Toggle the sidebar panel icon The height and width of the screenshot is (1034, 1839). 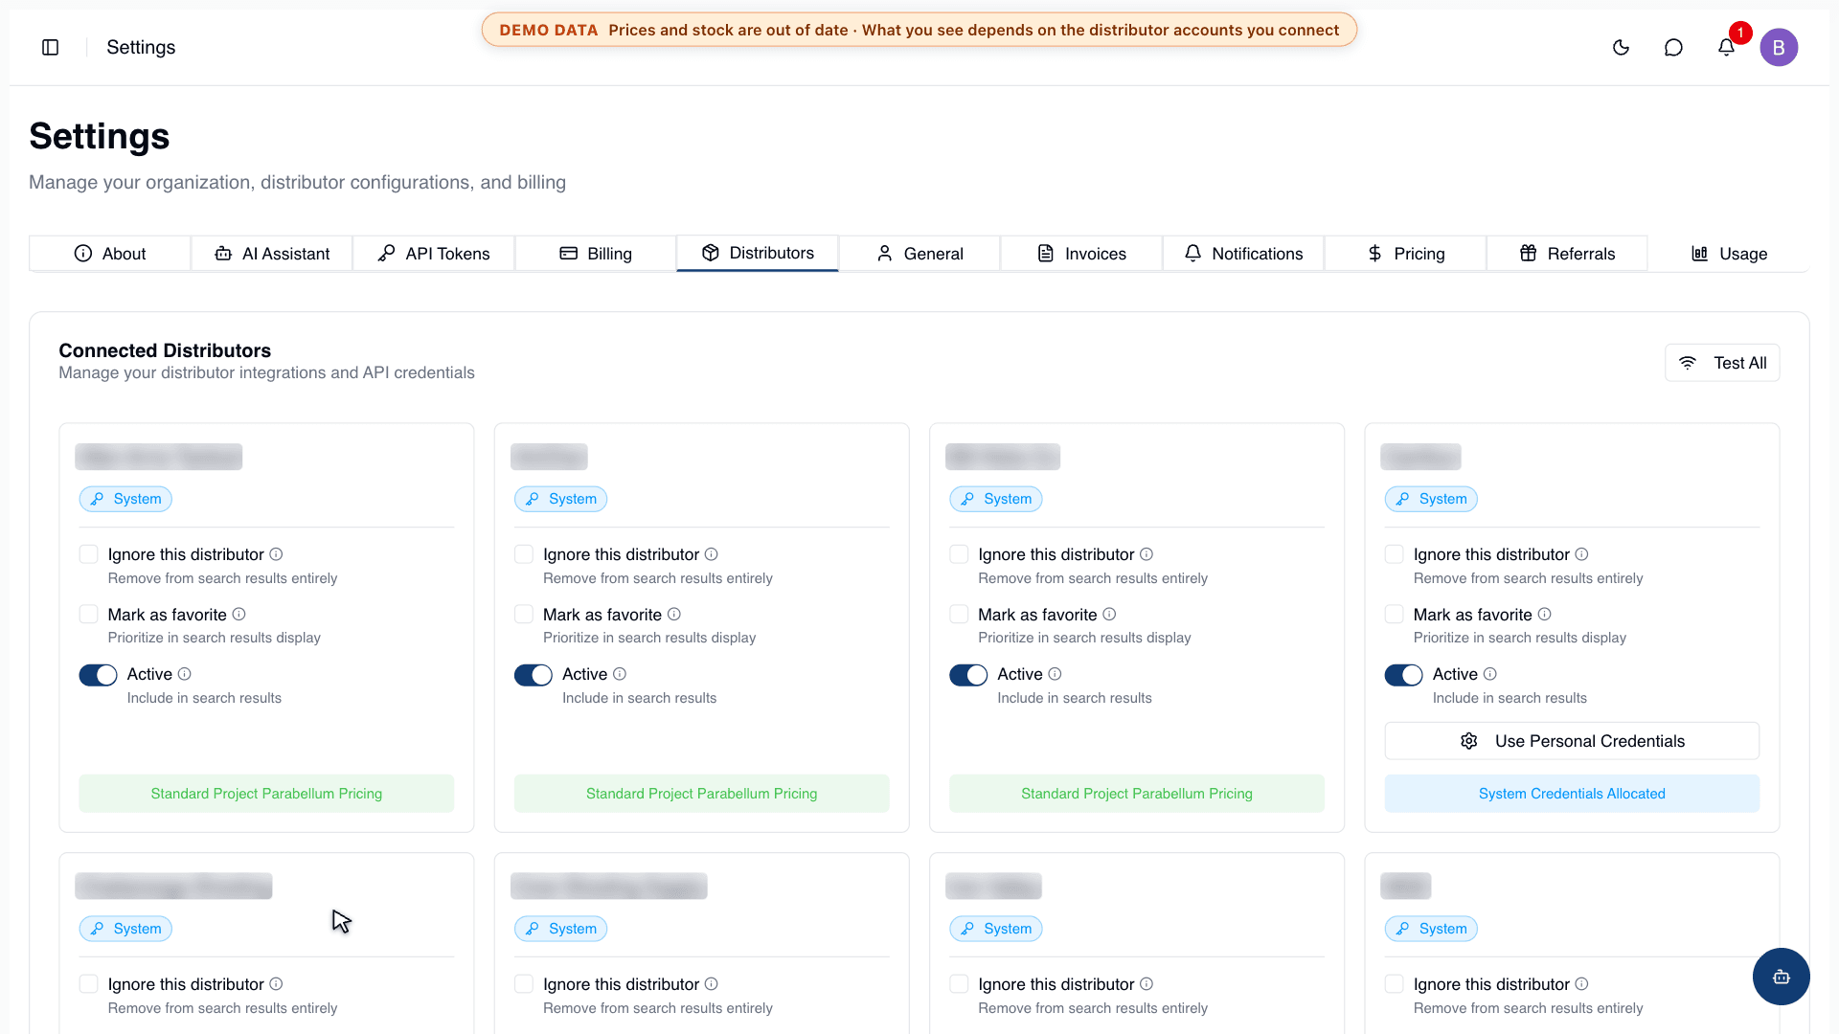[x=51, y=47]
